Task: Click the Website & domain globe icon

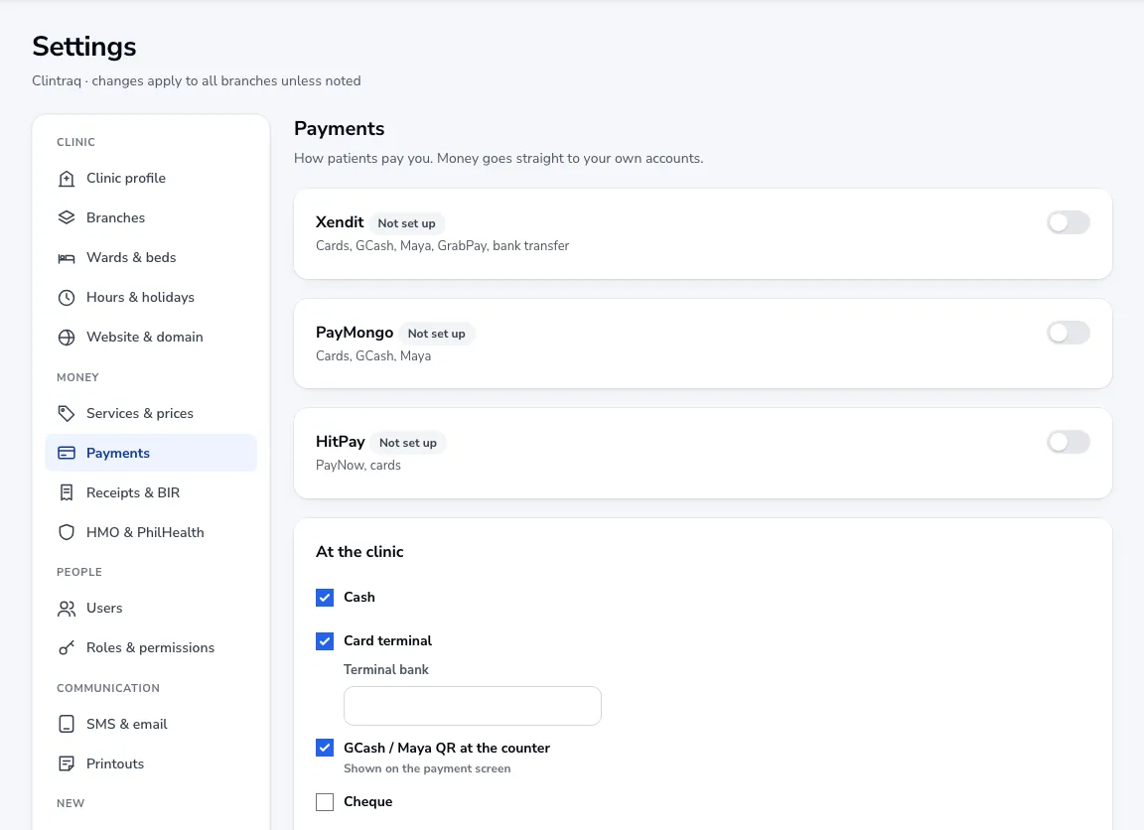Action: point(67,337)
